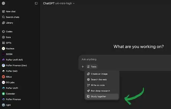Screen dimensions: 171x109
Task: Select Study together from Tools
Action: (x=102, y=96)
